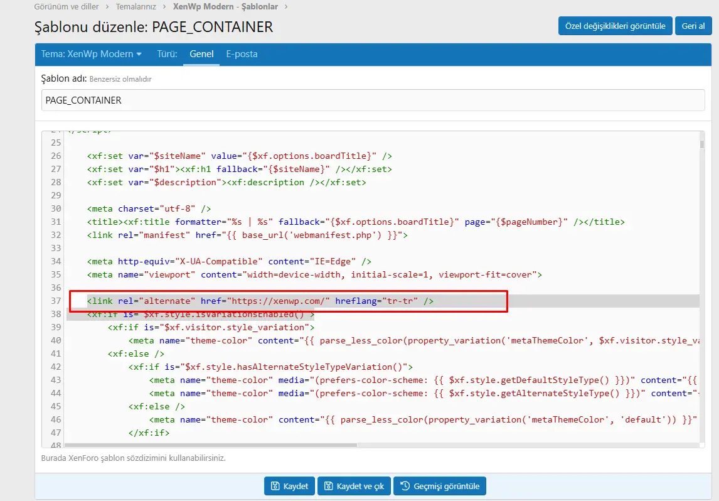Click the xf:set var="$siteName" line

tap(240, 156)
